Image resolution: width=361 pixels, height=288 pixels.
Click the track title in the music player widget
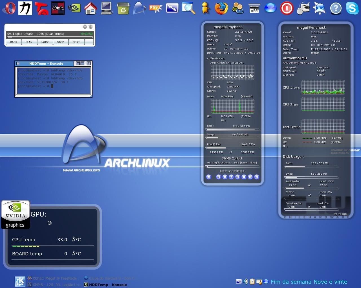pyautogui.click(x=36, y=34)
